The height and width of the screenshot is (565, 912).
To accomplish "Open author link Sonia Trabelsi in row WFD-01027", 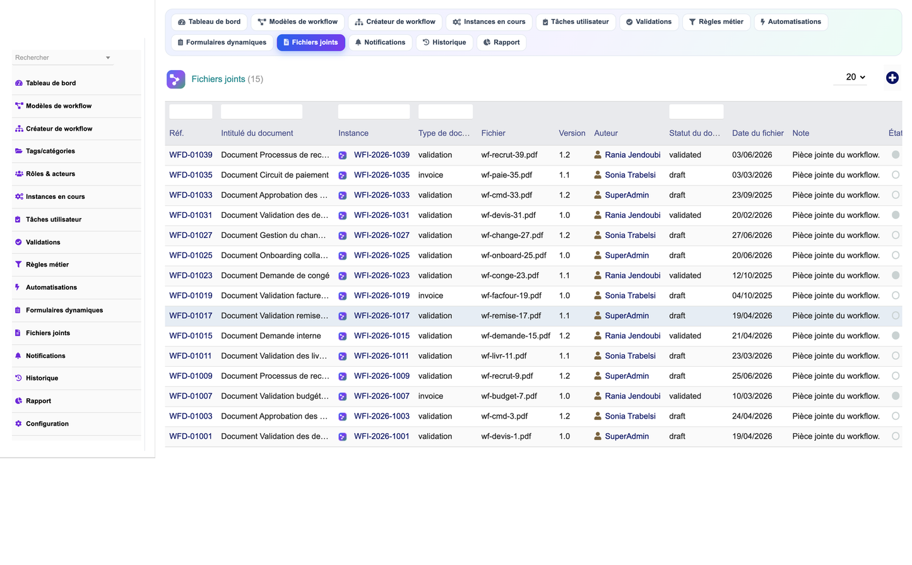I will (x=630, y=235).
